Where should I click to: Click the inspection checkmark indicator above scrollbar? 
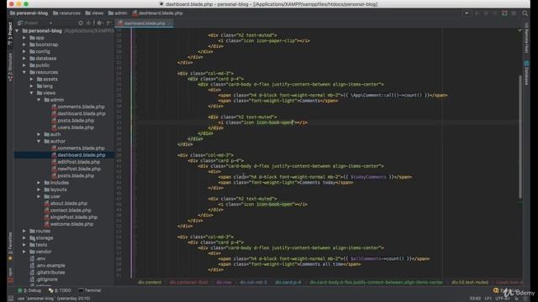520,30
